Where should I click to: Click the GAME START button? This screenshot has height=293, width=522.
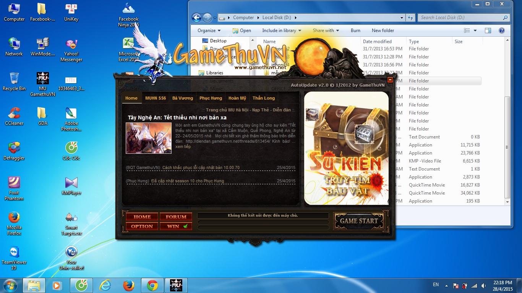tap(359, 221)
